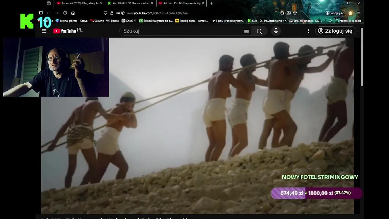This screenshot has height=219, width=389.
Task: Open tracking protection shield panel
Action: pos(105,13)
